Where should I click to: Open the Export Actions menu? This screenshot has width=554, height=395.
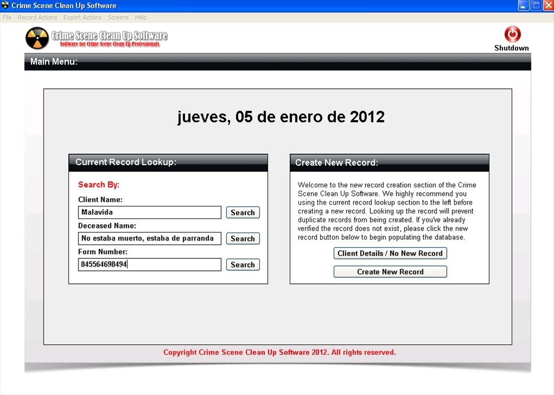tap(82, 17)
